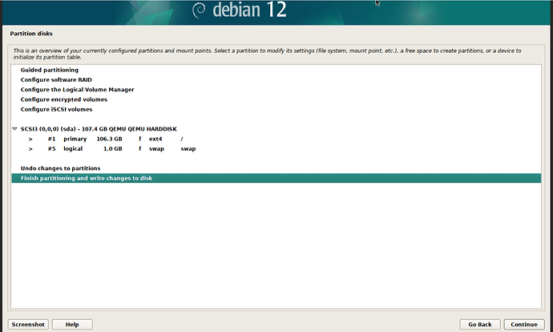This screenshot has width=553, height=332.
Task: Click the Screenshot button
Action: 28,324
